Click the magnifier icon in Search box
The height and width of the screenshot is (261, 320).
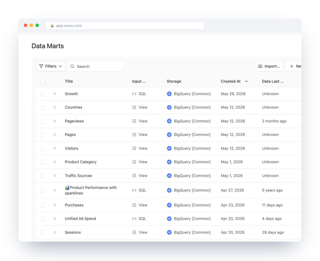[x=72, y=66]
